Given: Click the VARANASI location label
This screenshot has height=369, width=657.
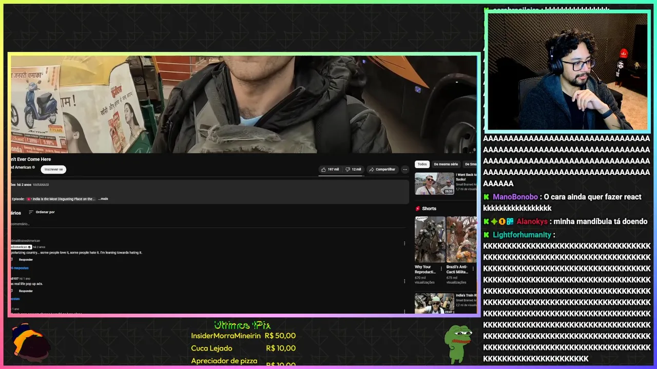Looking at the screenshot, I should pyautogui.click(x=41, y=184).
